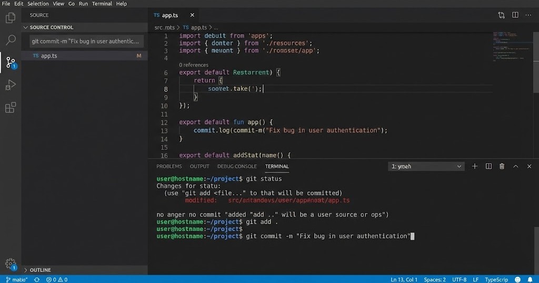539x283 pixels.
Task: Maximize the panel with the up chevron
Action: [x=516, y=166]
